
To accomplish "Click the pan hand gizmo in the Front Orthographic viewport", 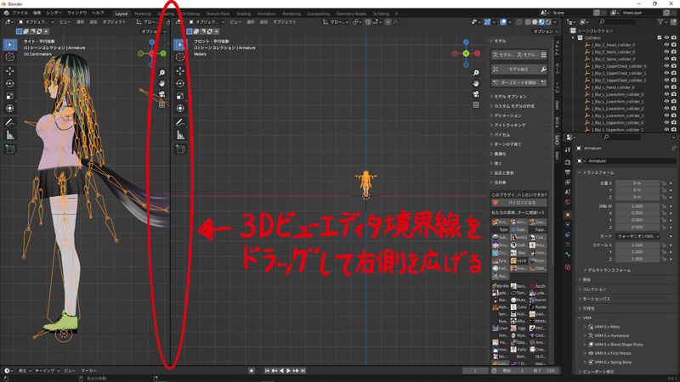I will point(476,83).
